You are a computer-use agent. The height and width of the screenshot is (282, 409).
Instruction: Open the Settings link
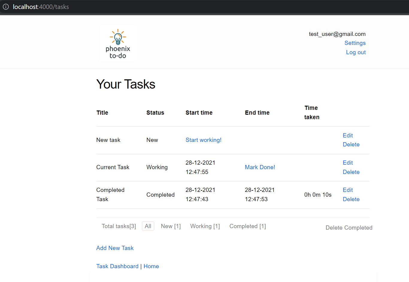pyautogui.click(x=355, y=43)
